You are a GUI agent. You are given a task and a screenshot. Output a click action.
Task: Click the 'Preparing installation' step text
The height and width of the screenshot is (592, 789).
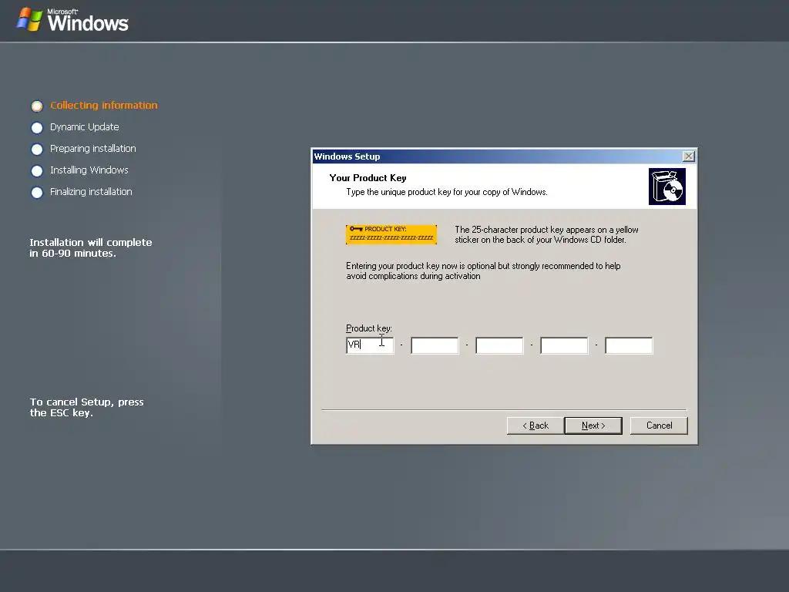93,149
